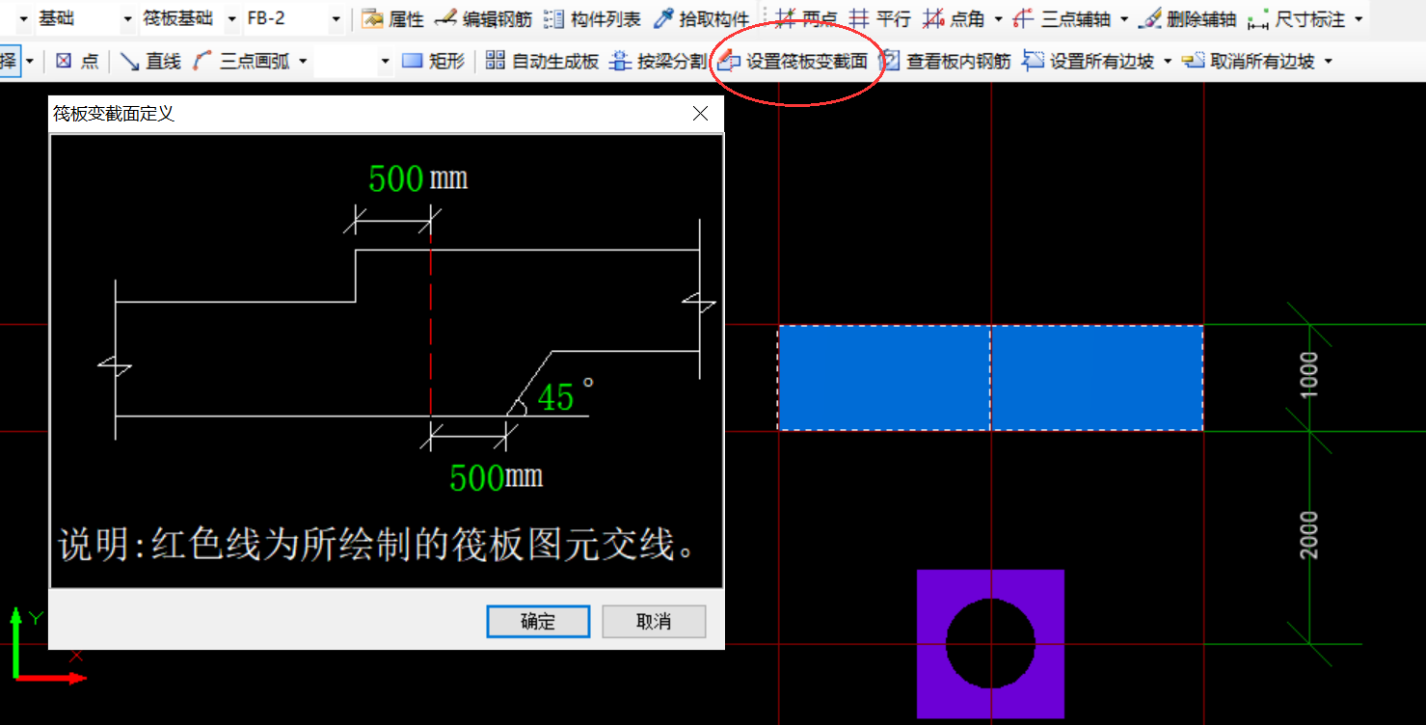Screen dimensions: 1426x725
Task: Click 取消 to cancel the dialog
Action: [654, 622]
